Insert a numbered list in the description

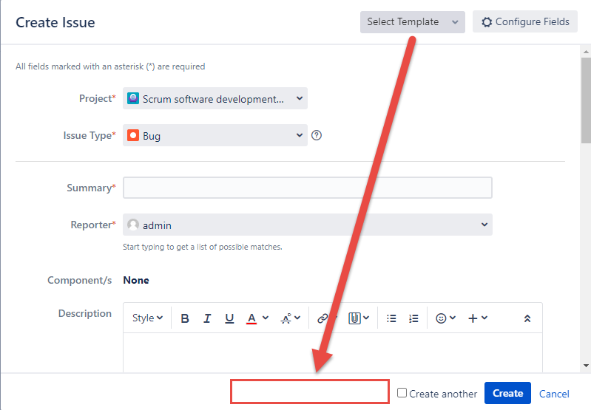[413, 318]
